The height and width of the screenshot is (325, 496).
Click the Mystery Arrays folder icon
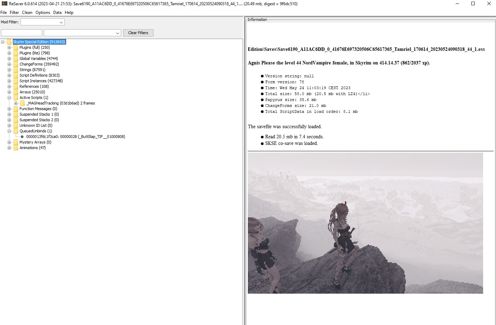point(16,142)
